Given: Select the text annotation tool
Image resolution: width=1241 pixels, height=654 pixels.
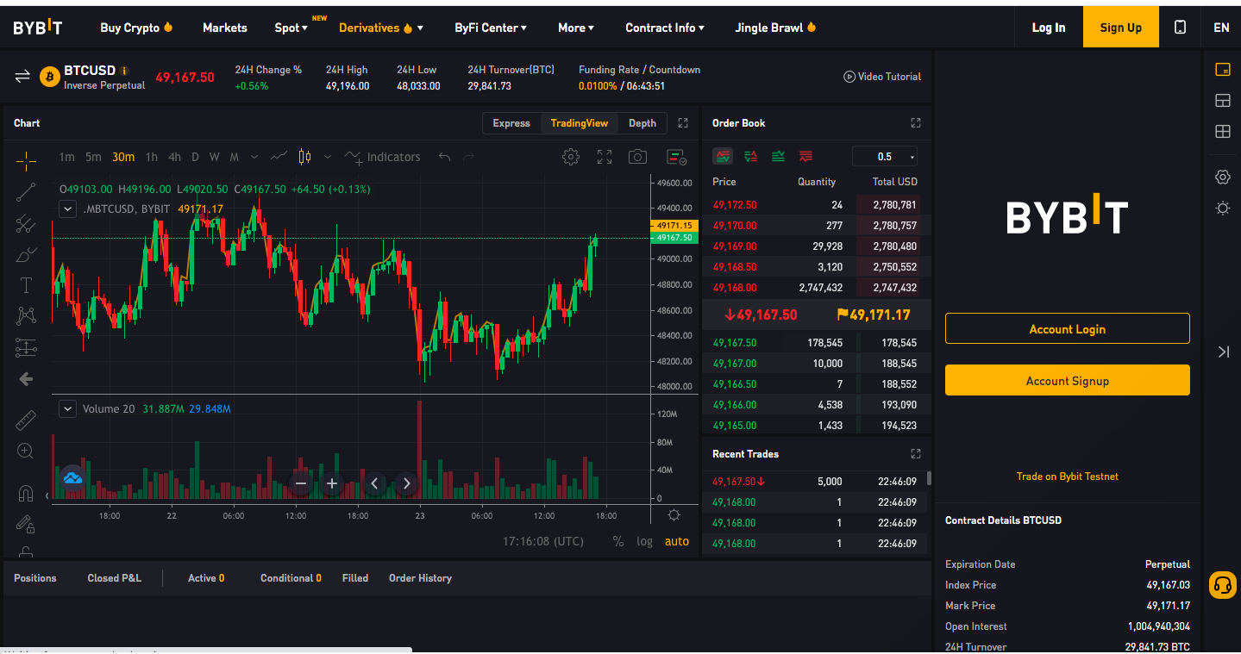Looking at the screenshot, I should pyautogui.click(x=26, y=285).
